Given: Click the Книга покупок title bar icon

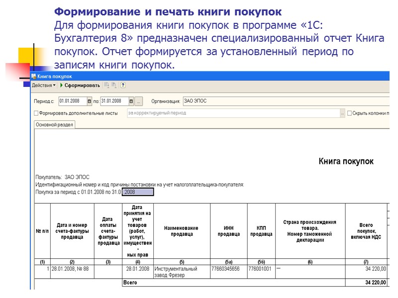Looking at the screenshot, I should coord(34,76).
